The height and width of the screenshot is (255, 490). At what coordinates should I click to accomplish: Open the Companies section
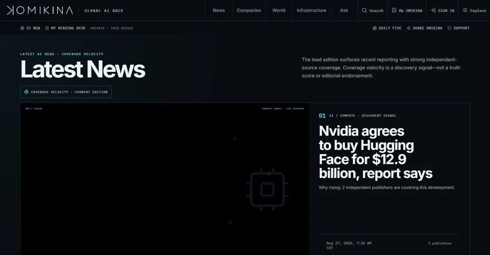[249, 10]
